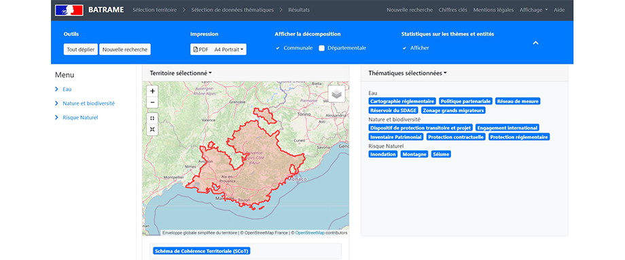Click the Grenoble label on map
This screenshot has width=625, height=260.
click(237, 102)
